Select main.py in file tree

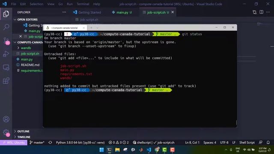[x=27, y=59]
